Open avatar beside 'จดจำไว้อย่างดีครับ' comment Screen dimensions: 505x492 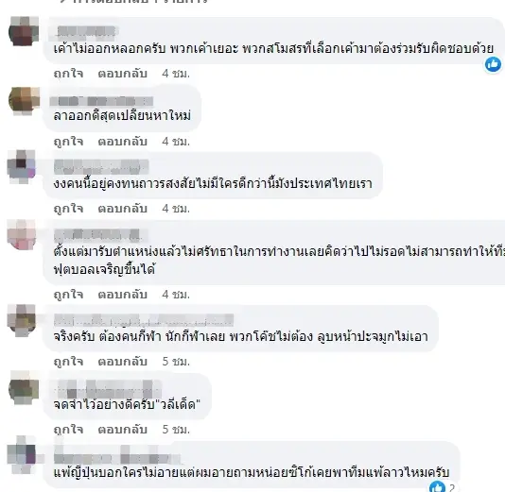pyautogui.click(x=24, y=388)
